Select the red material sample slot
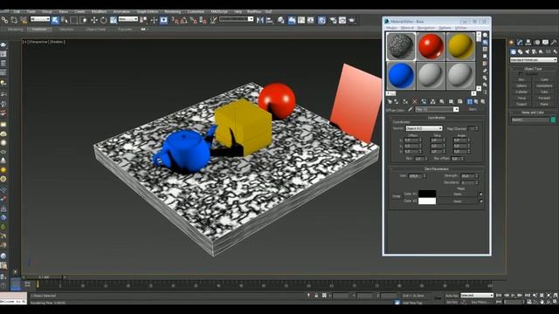559x314 pixels. pyautogui.click(x=431, y=46)
